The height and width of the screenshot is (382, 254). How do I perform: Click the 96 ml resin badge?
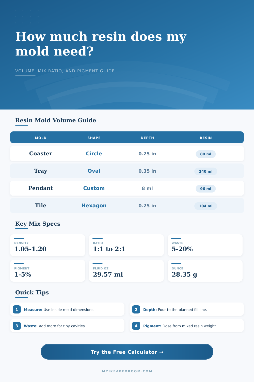point(206,189)
